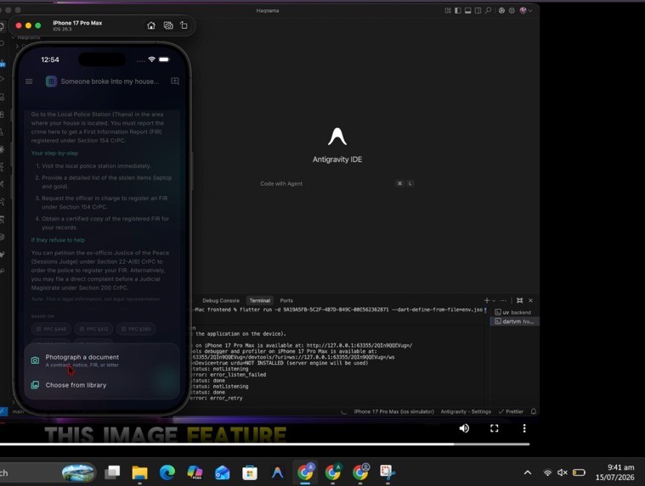Toggle the bottom panel visibility in IDE
This screenshot has width=645, height=486.
coord(467,11)
